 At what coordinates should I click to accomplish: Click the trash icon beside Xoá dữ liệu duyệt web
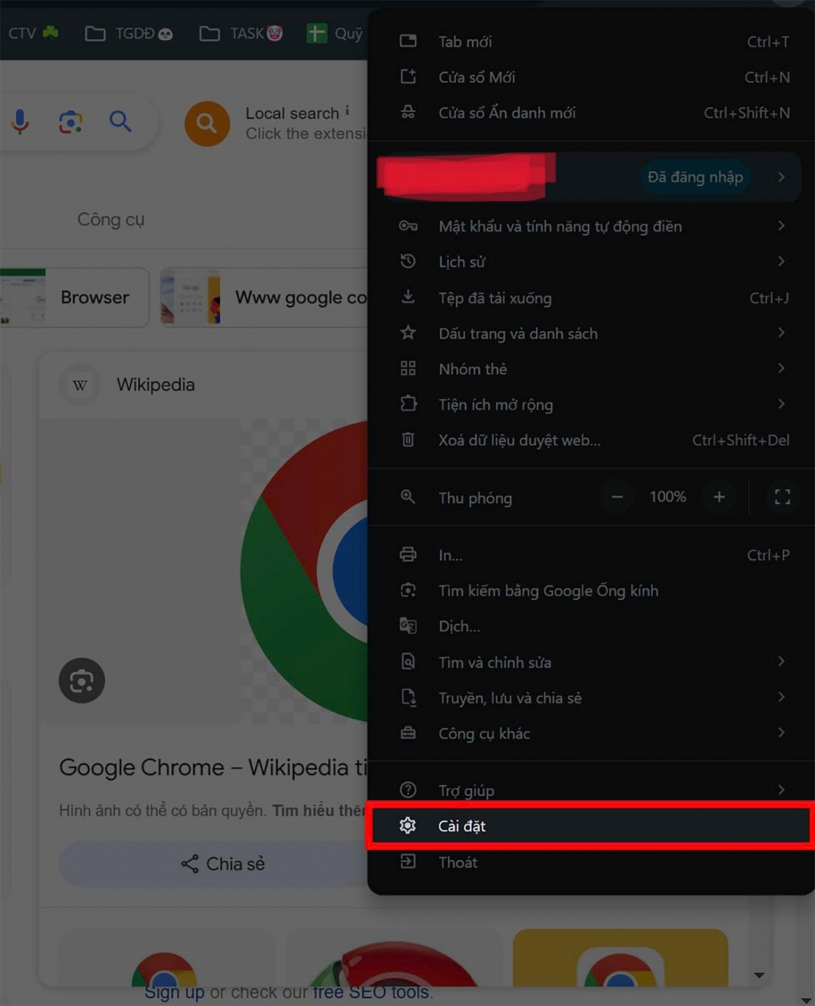click(408, 439)
